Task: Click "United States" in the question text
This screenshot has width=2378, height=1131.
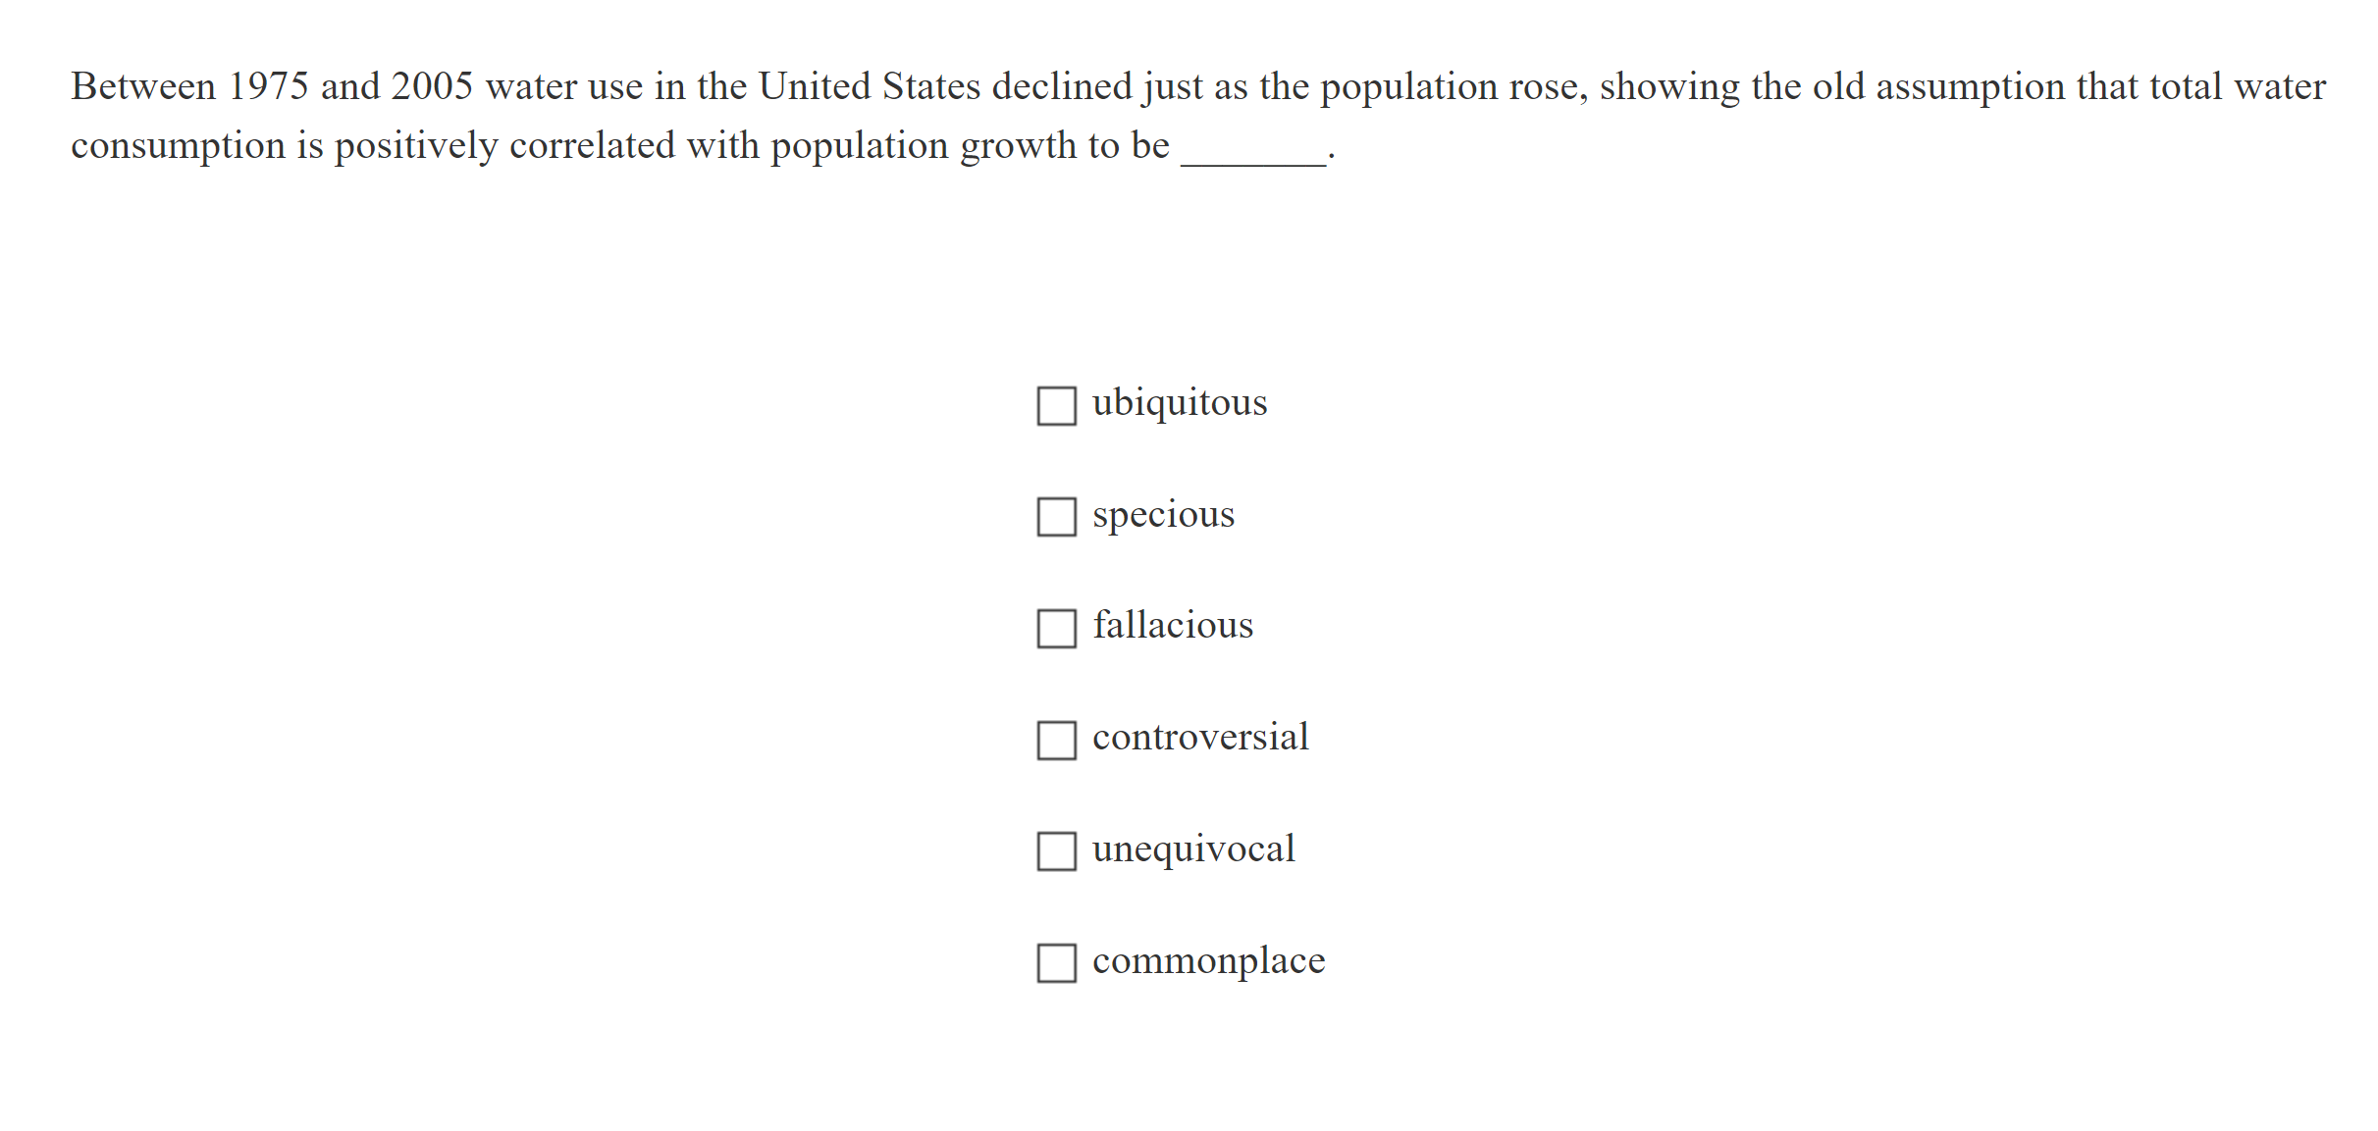Action: point(869,87)
